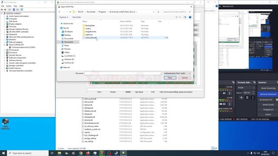278x156 pixels.
Task: Expand Universal Serial Bus controllers node
Action: click(4, 71)
